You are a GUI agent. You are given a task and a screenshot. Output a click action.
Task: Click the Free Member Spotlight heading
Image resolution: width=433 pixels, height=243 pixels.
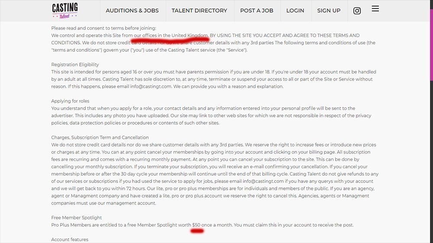point(77,218)
